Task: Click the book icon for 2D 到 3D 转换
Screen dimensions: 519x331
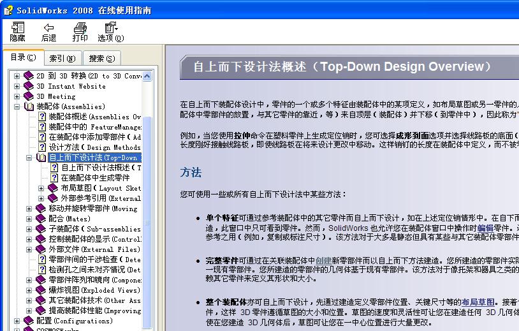Action: pyautogui.click(x=29, y=76)
